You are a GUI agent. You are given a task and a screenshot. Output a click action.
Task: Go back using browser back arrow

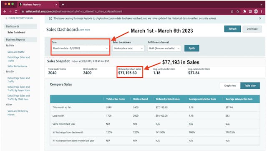[x=5, y=11]
